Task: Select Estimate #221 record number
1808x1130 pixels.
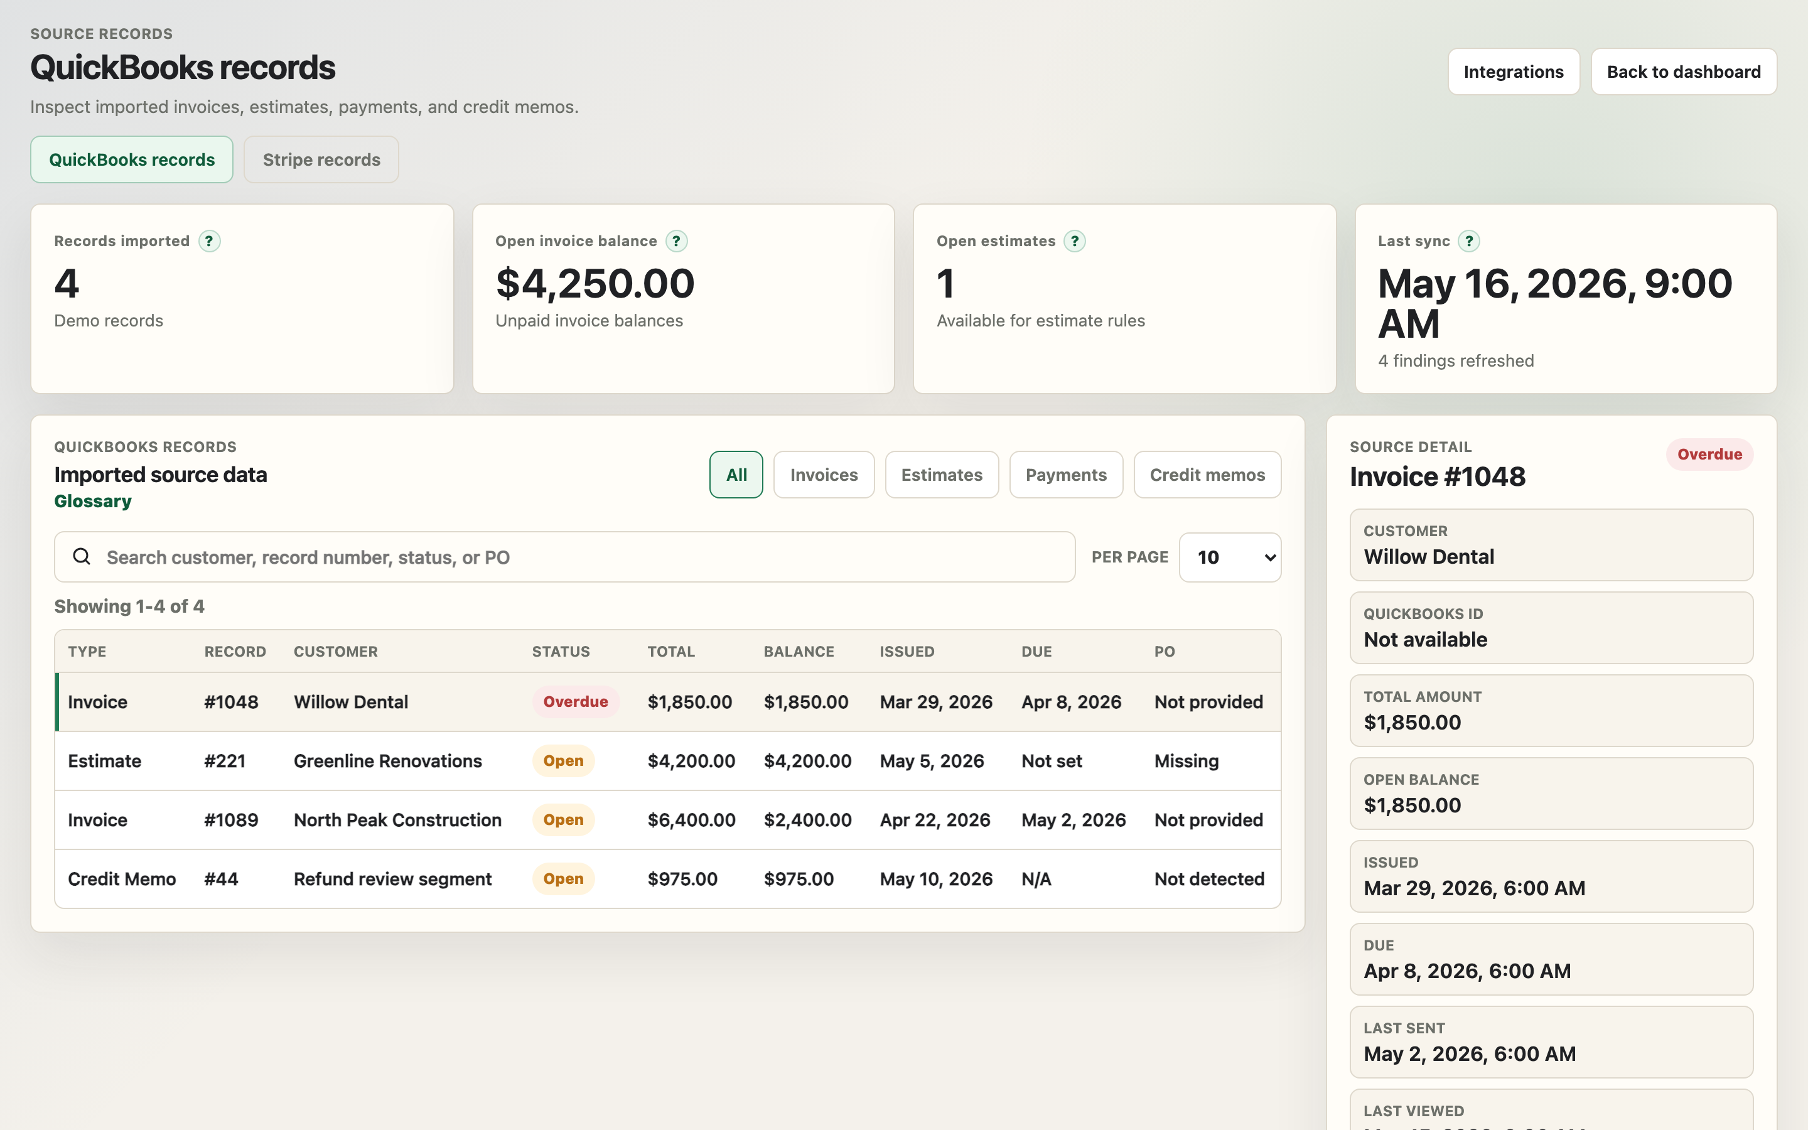Action: click(x=224, y=761)
